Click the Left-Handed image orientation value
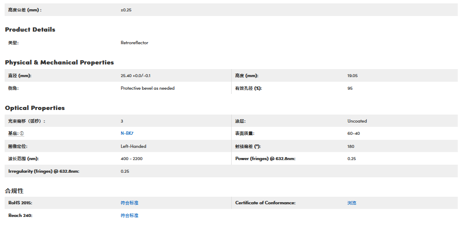This screenshot has width=462, height=230. [134, 147]
